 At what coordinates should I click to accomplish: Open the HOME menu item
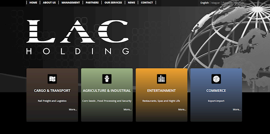[x=33, y=3]
